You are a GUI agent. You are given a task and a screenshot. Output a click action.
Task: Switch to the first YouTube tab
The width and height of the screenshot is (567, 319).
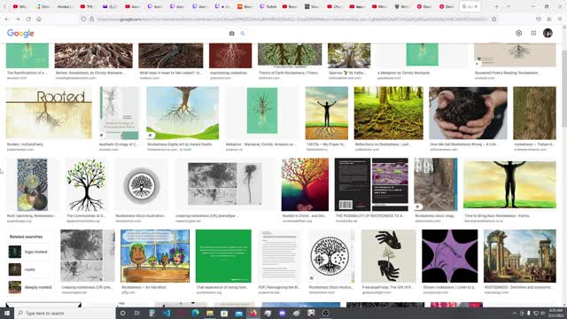(x=19, y=6)
